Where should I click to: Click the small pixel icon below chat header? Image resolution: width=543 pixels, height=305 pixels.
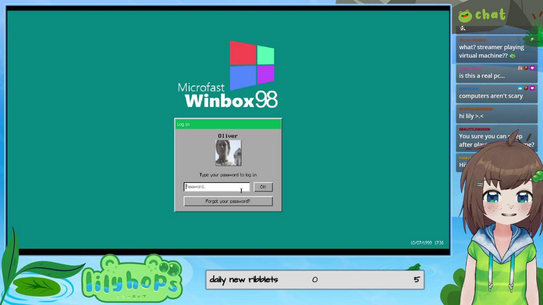[463, 28]
